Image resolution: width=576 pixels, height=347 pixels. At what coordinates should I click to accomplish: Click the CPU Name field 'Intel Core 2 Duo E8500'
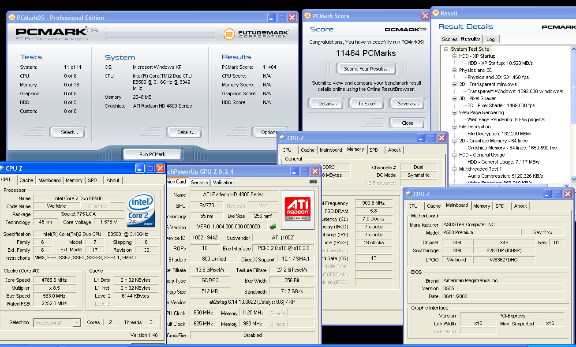click(79, 198)
